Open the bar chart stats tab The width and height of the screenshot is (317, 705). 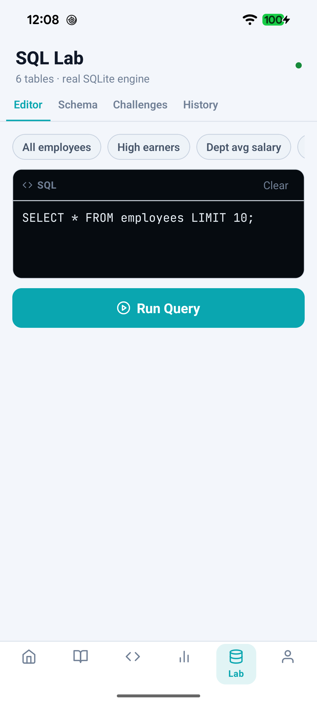pos(184,657)
